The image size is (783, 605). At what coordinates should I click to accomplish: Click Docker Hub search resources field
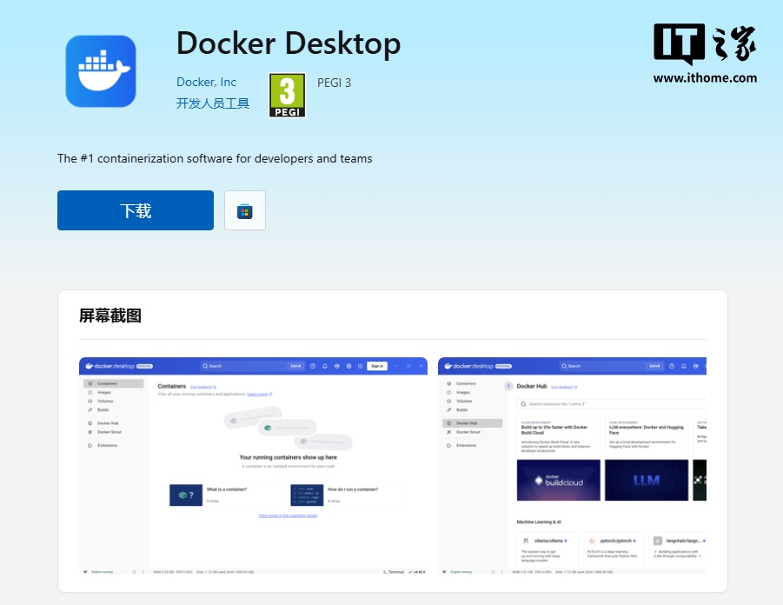coord(611,403)
